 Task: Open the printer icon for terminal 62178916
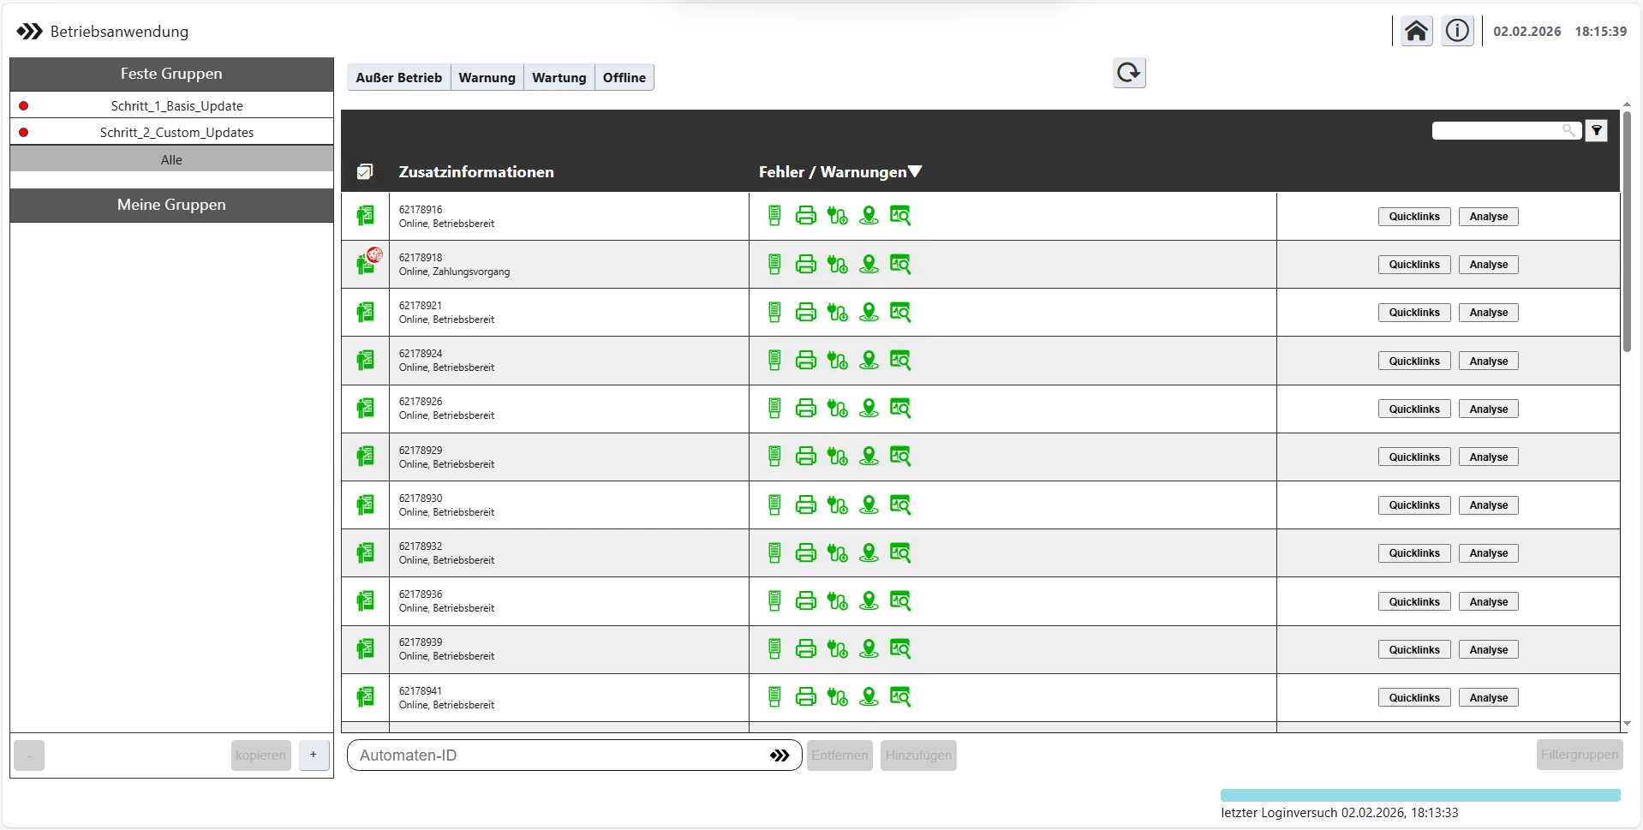[806, 216]
